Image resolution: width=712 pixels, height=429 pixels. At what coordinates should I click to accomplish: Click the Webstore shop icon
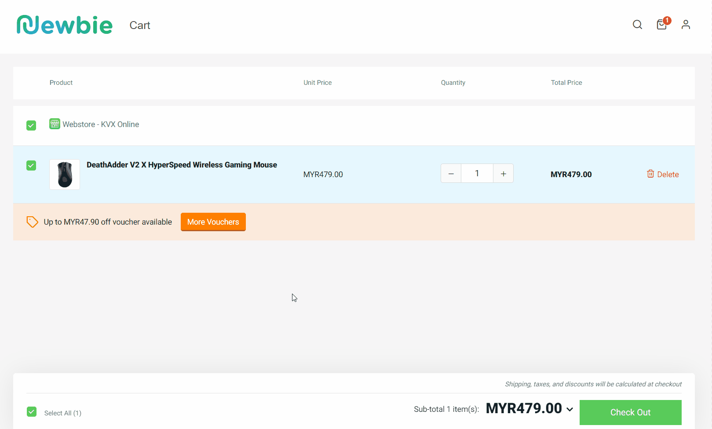point(54,124)
